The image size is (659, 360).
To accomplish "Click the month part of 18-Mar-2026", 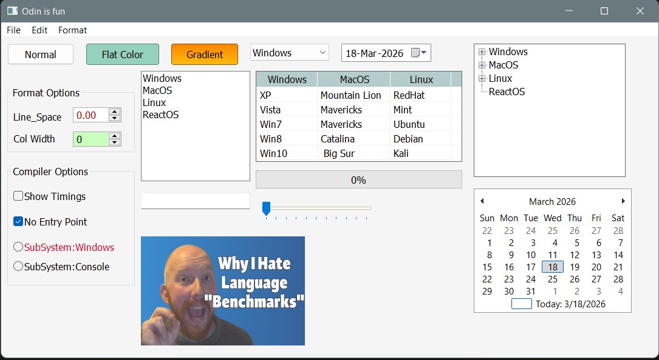I will pos(368,53).
